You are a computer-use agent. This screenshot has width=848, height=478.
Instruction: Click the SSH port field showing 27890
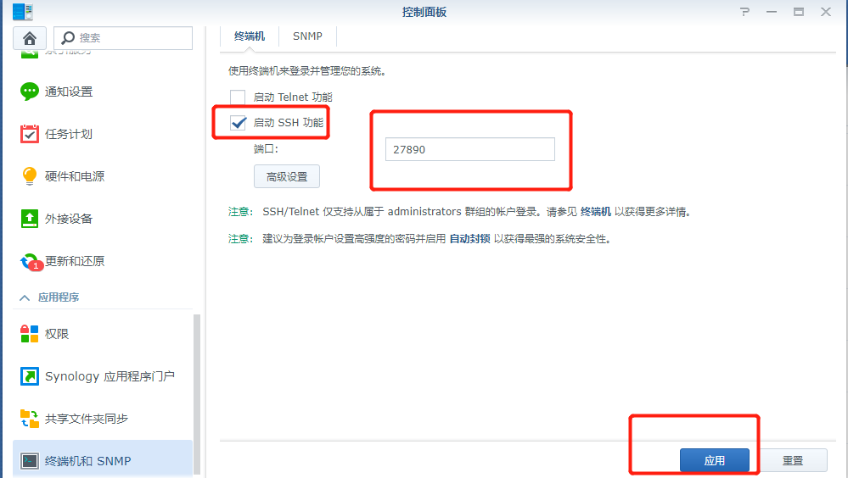pyautogui.click(x=470, y=149)
